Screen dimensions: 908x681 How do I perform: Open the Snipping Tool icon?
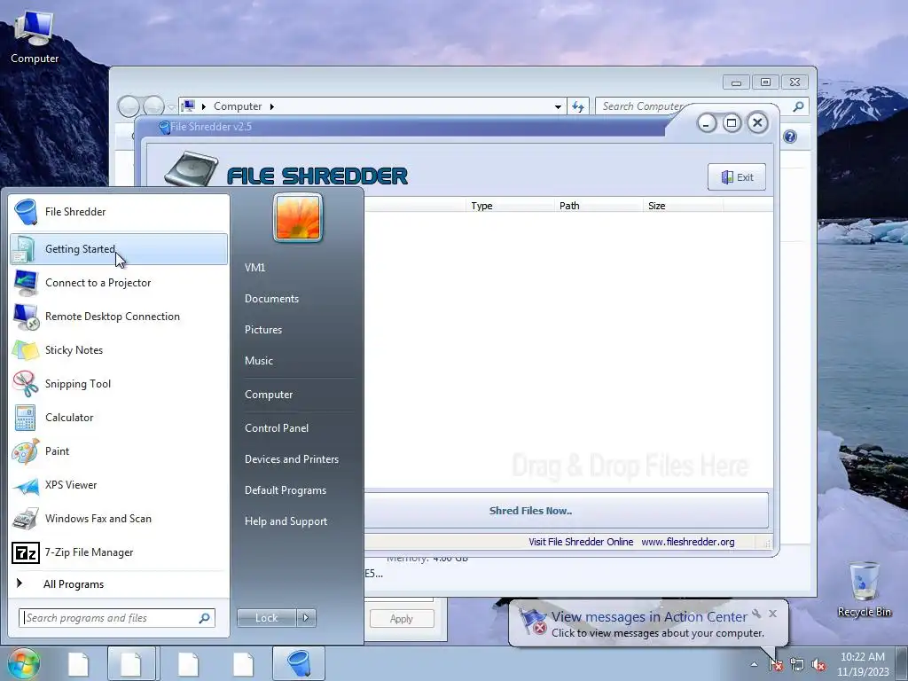coord(26,384)
